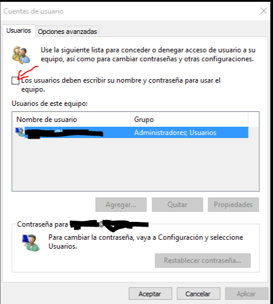Click Cancelar to dismiss changes
The height and width of the screenshot is (304, 273).
(x=198, y=294)
